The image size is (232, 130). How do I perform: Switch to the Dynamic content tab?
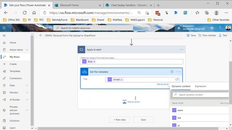[181, 86]
